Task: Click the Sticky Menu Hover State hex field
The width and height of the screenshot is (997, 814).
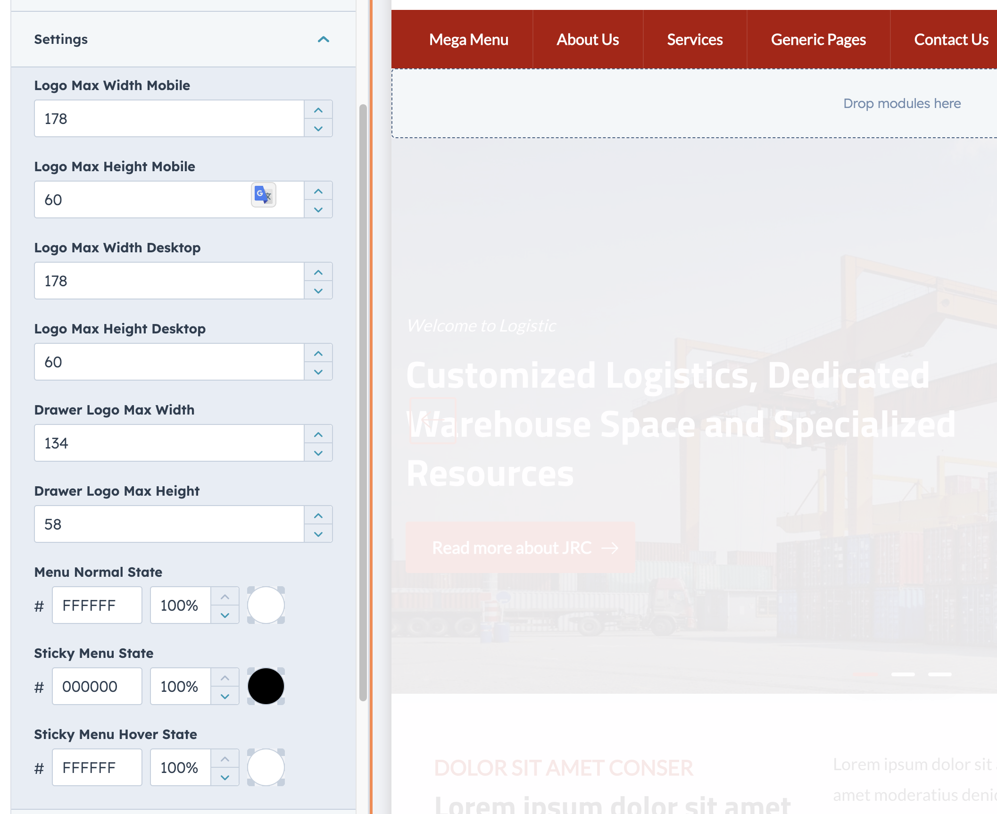Action: tap(97, 767)
